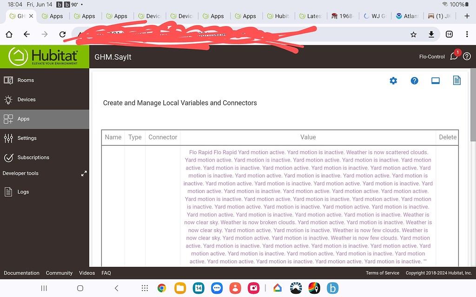Click the blue help question mark icon
Viewport: 476px width, 297px height.
[414, 81]
